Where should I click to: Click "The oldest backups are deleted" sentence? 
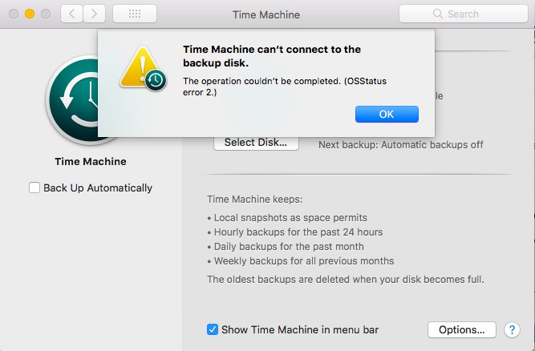pyautogui.click(x=345, y=280)
